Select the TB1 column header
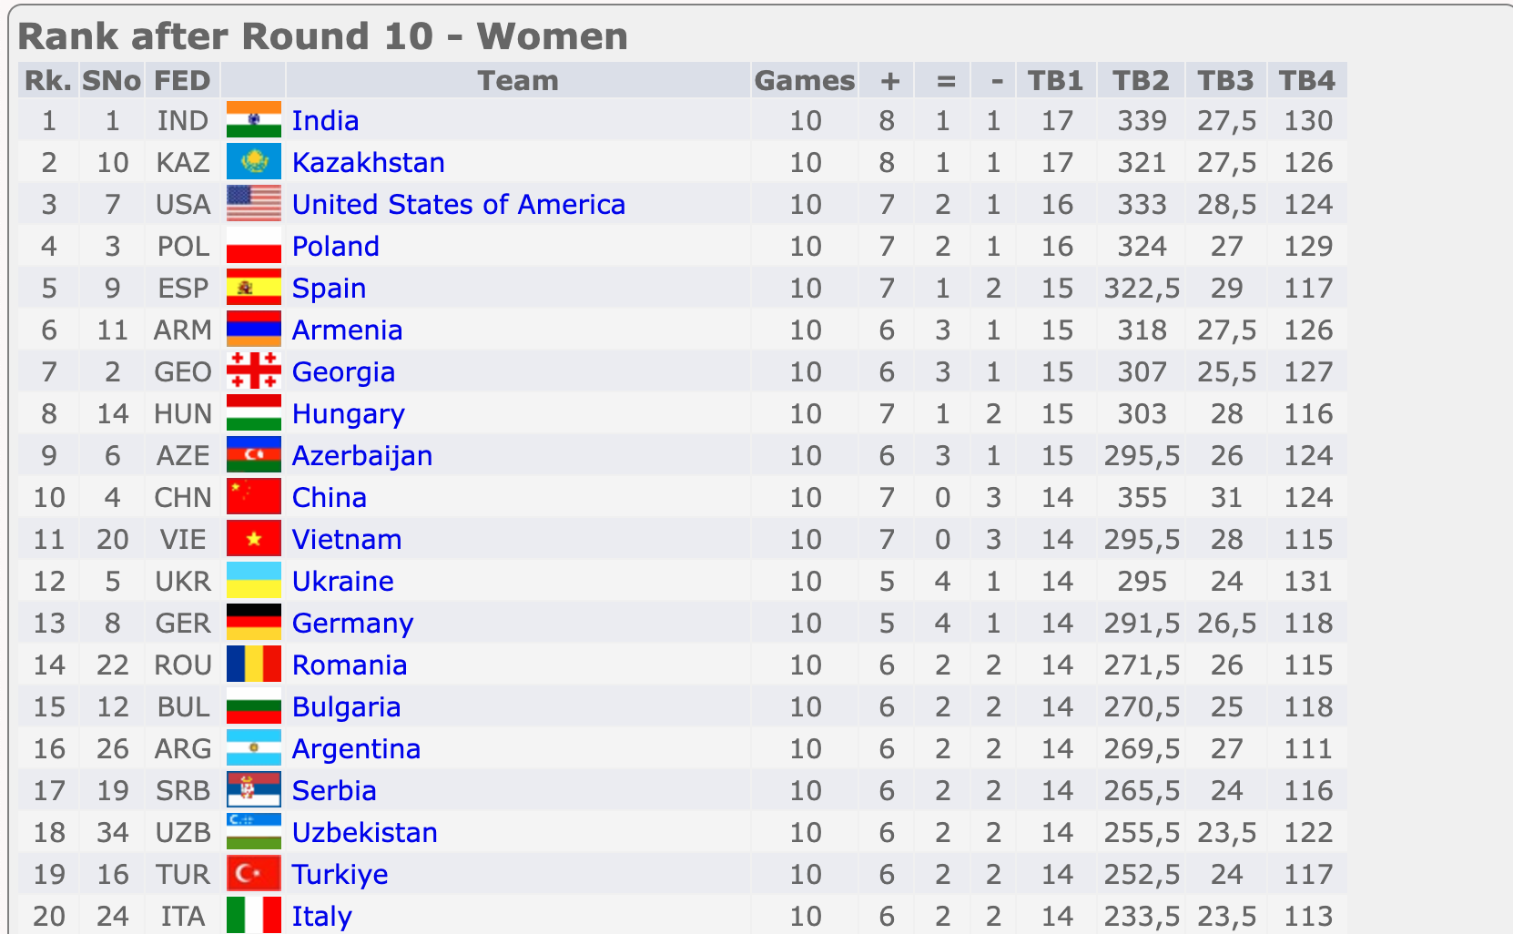This screenshot has height=934, width=1513. tap(1056, 80)
